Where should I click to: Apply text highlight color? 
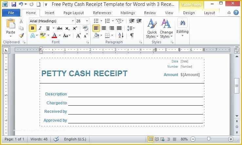click(43, 35)
